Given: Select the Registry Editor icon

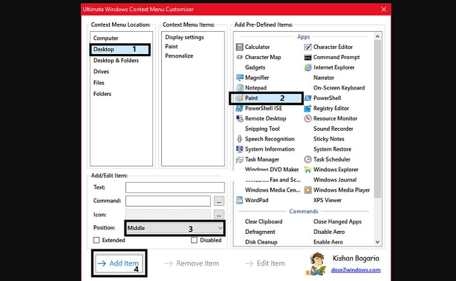Looking at the screenshot, I should pyautogui.click(x=308, y=108).
